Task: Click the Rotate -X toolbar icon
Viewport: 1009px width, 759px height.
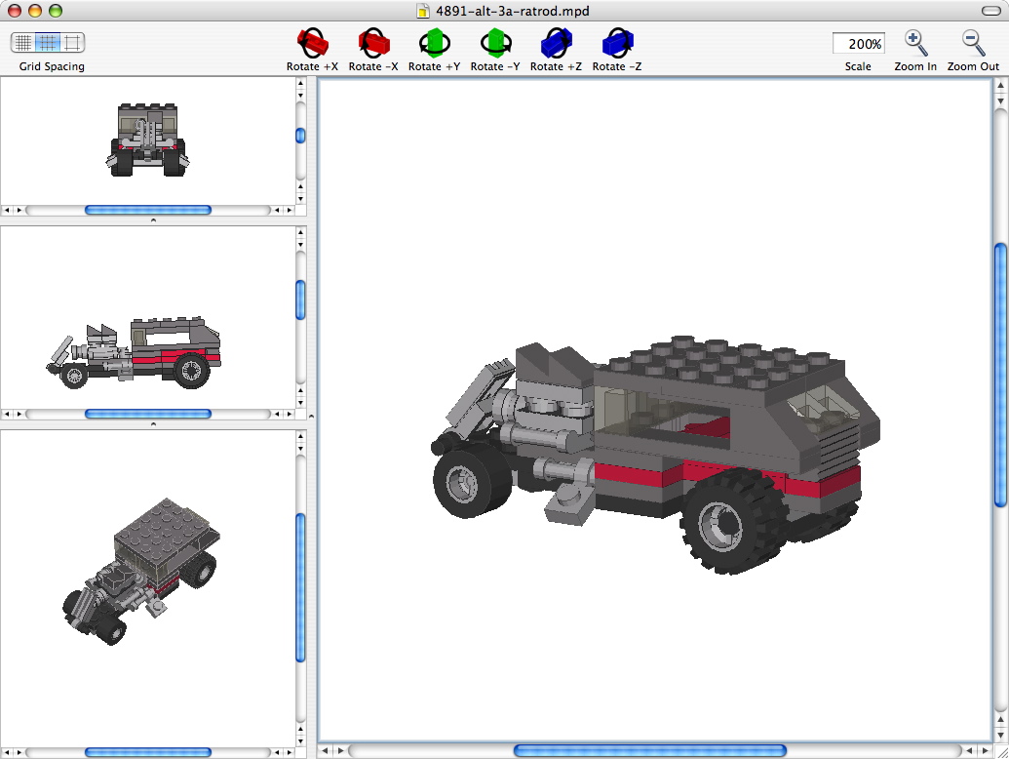Action: click(x=373, y=41)
